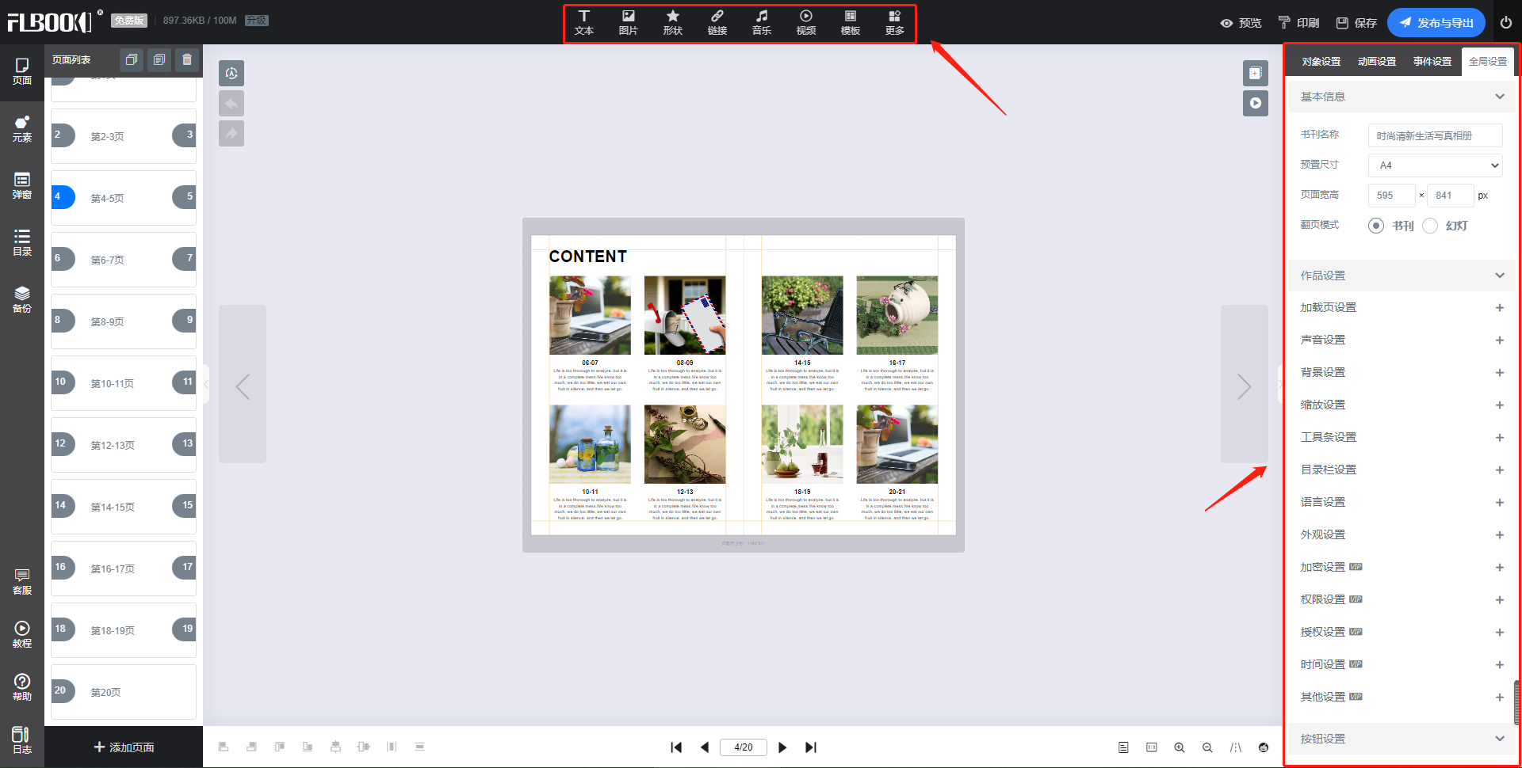Viewport: 1522px width, 768px height.
Task: Go to the next page button
Action: [x=782, y=747]
